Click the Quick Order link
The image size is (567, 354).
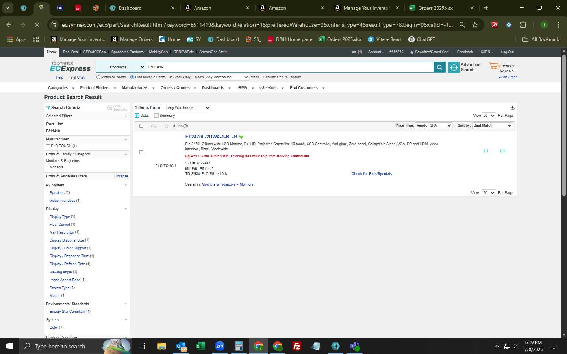click(x=507, y=77)
